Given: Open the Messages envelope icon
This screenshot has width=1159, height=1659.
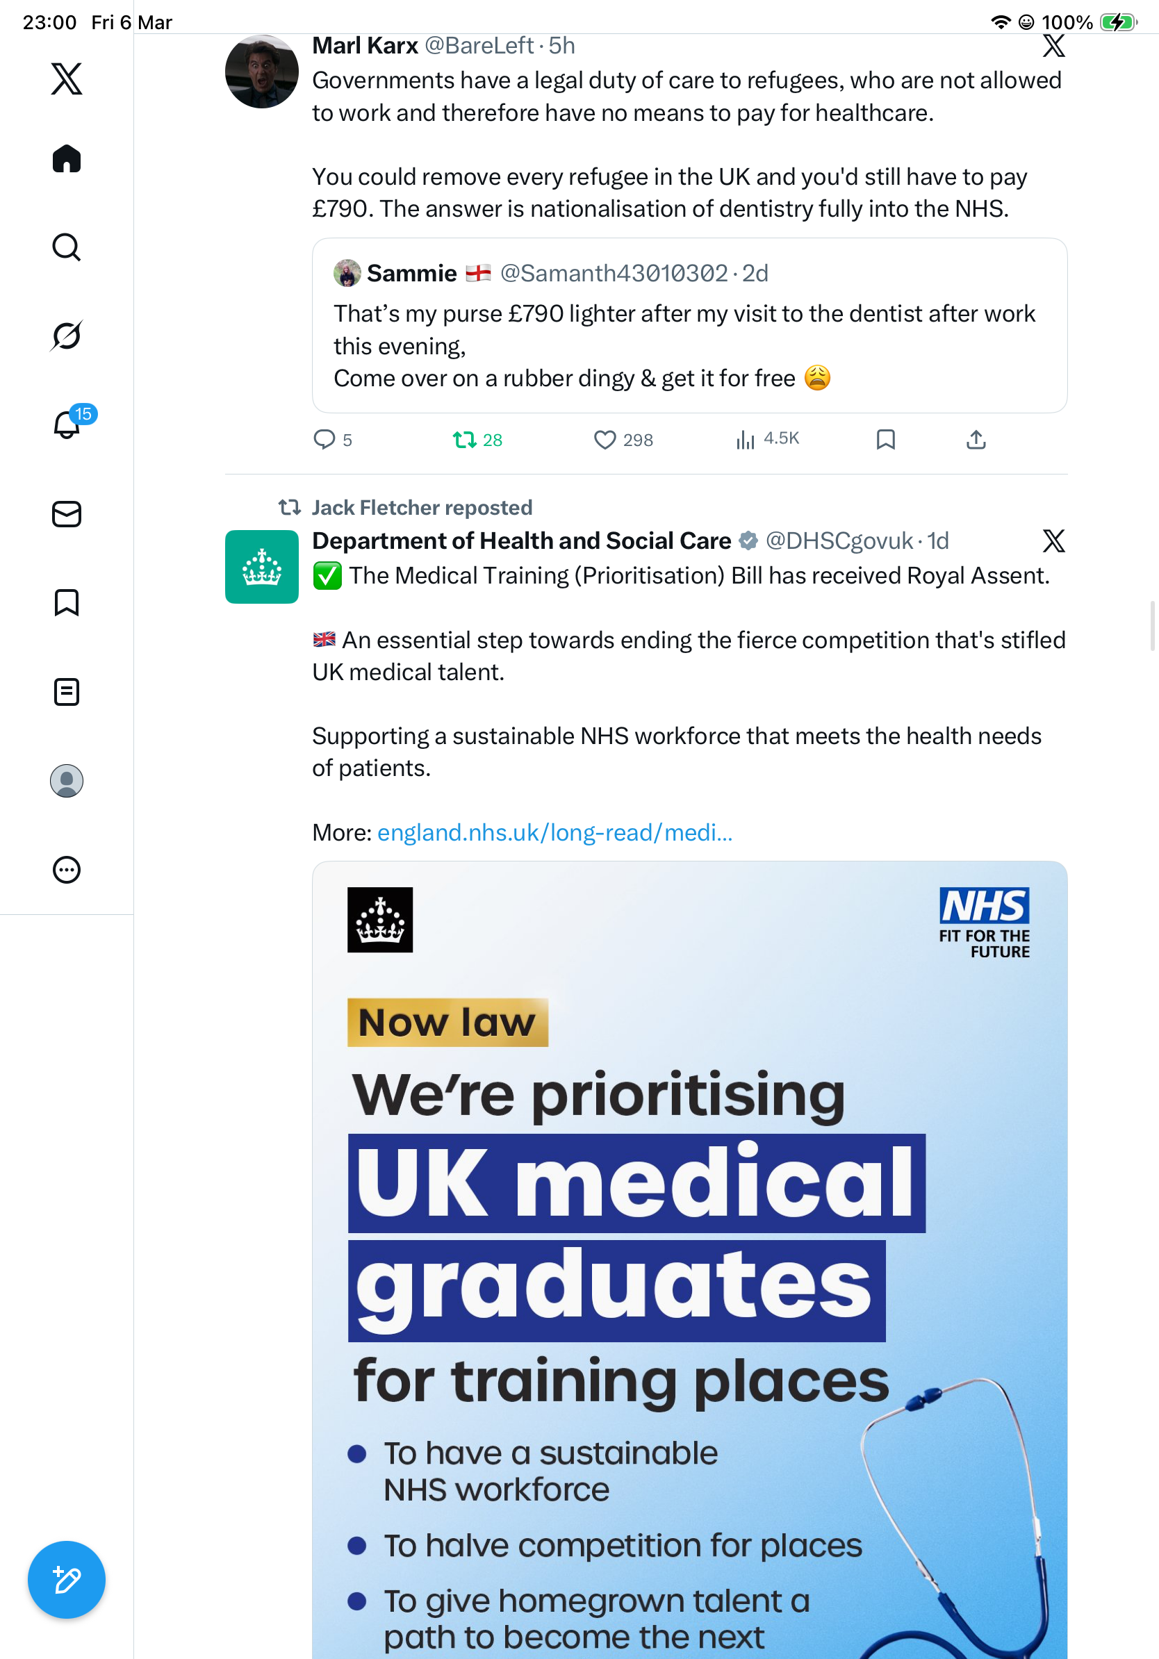Looking at the screenshot, I should pyautogui.click(x=67, y=513).
